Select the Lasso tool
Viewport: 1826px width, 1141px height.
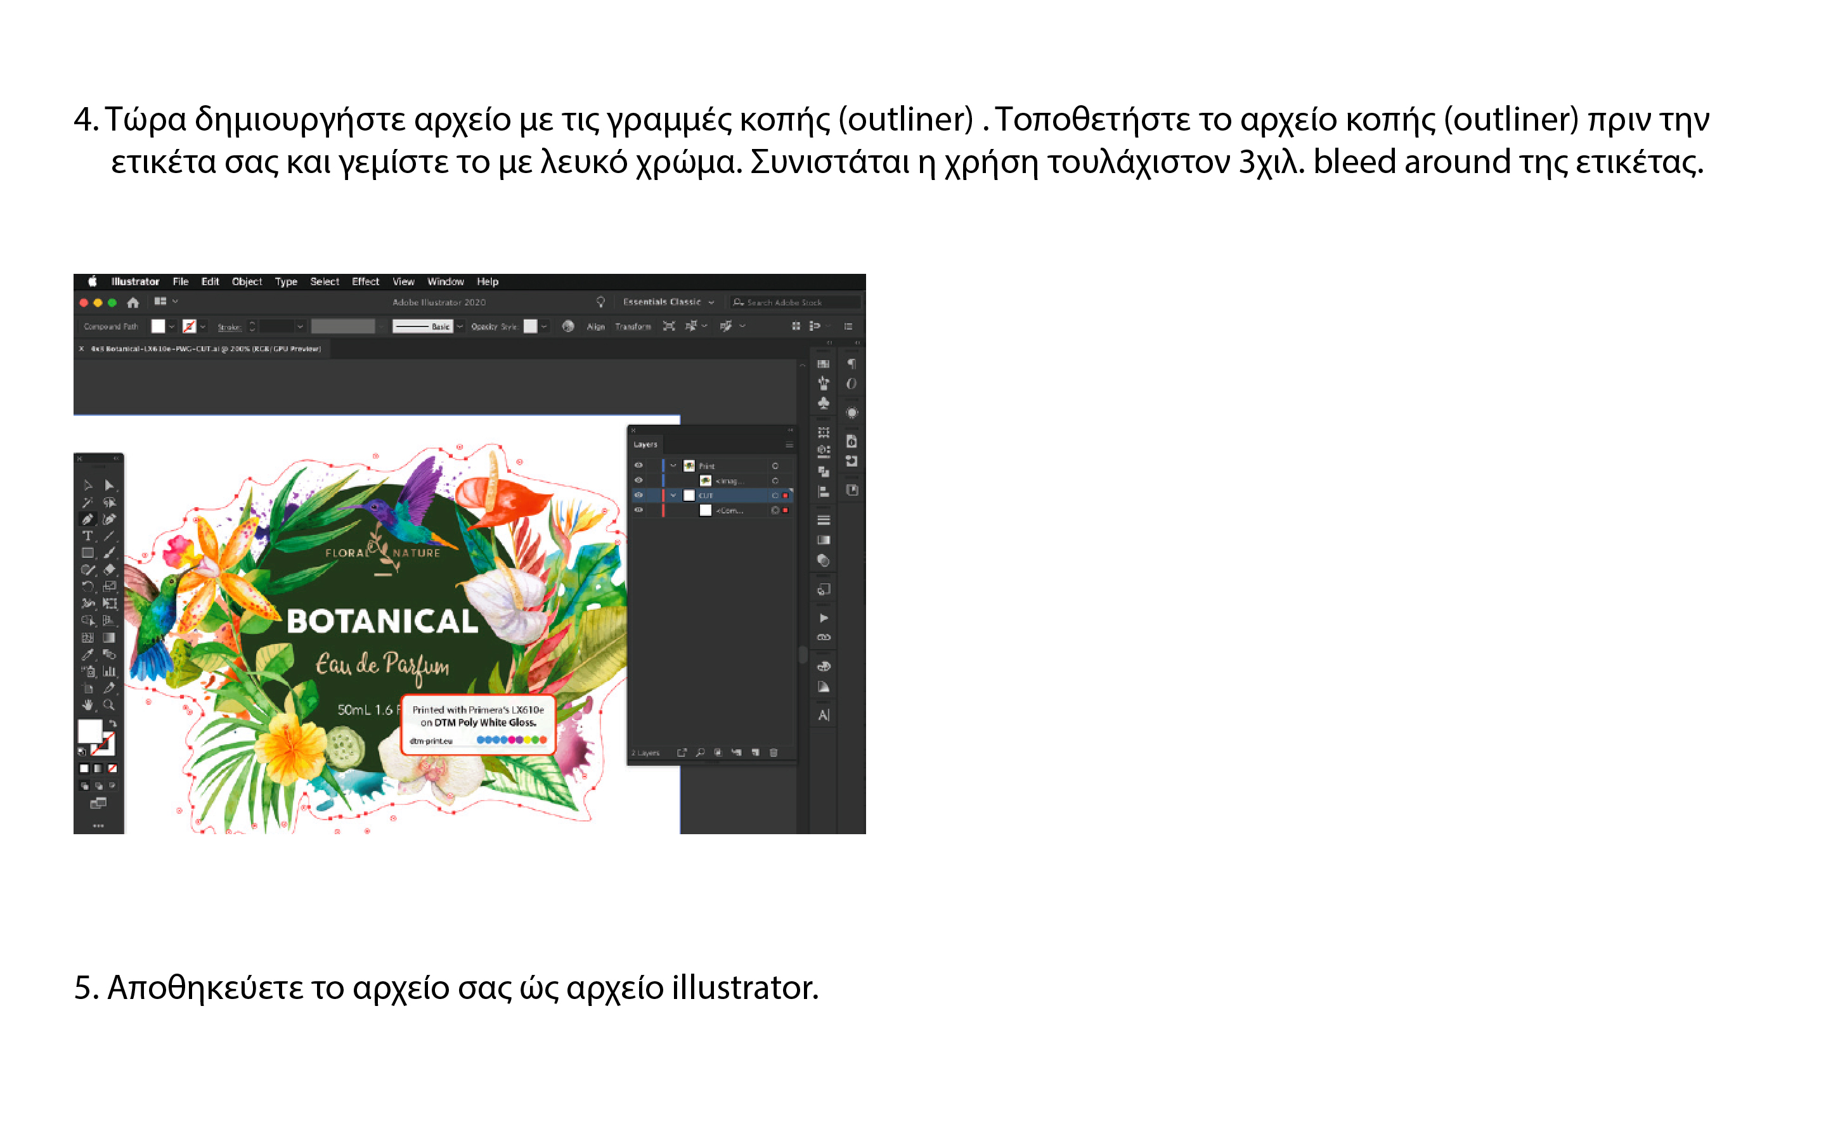[110, 503]
